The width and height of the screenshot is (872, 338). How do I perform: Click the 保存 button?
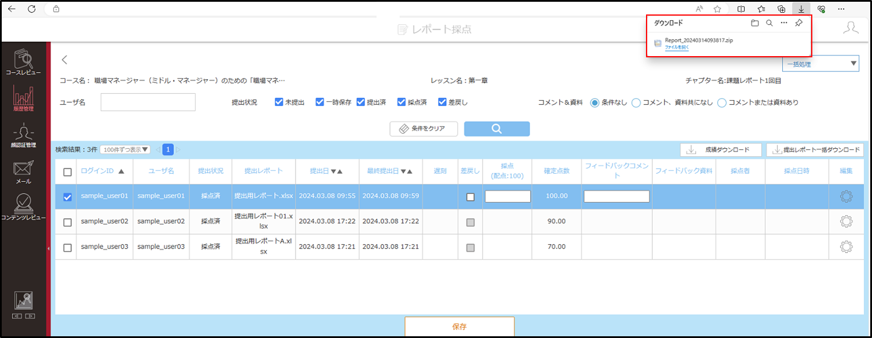coord(459,326)
